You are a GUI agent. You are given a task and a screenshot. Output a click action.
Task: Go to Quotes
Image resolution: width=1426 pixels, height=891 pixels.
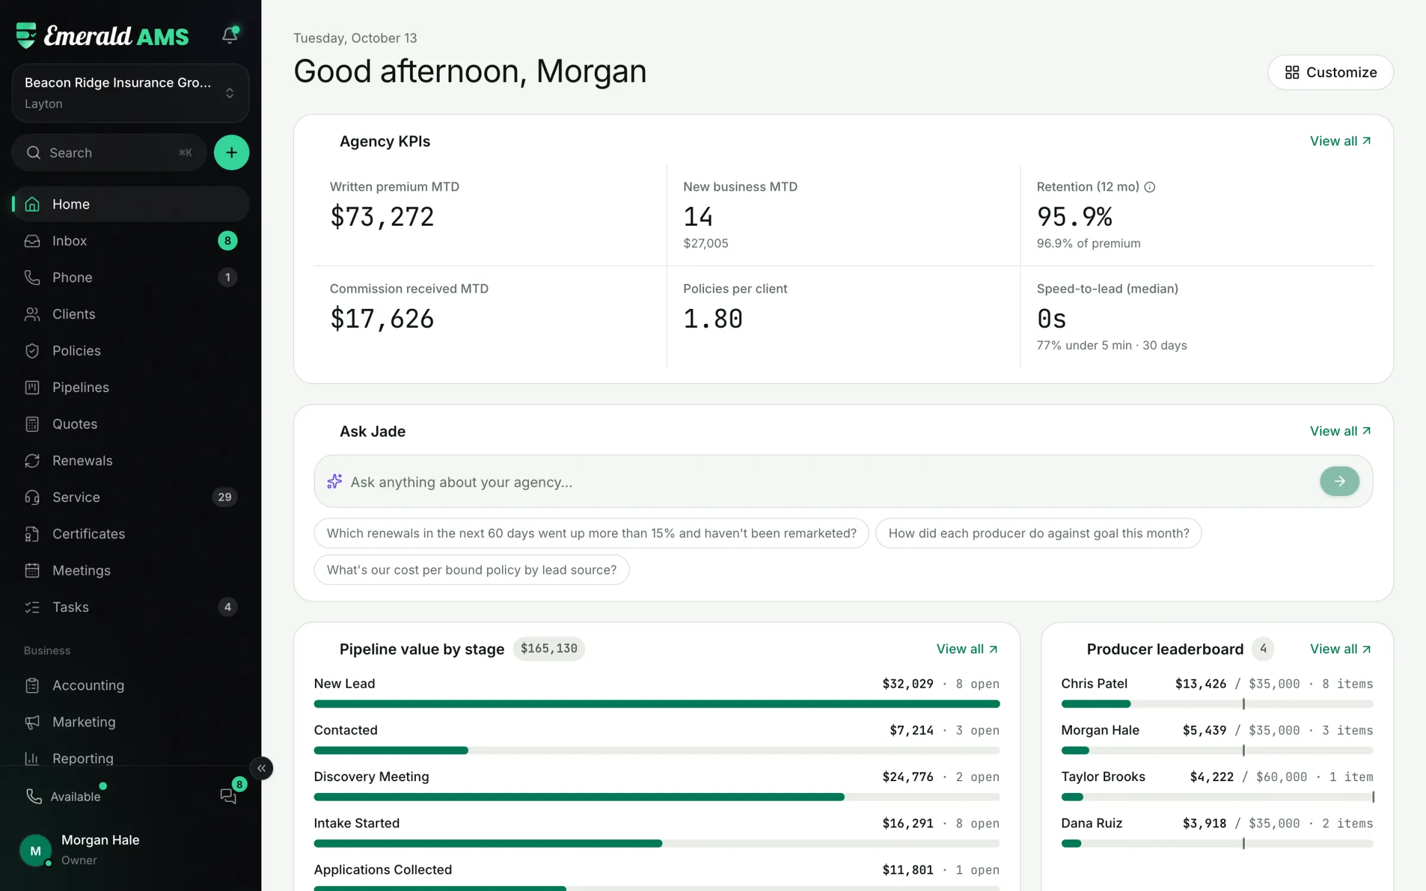(131, 424)
